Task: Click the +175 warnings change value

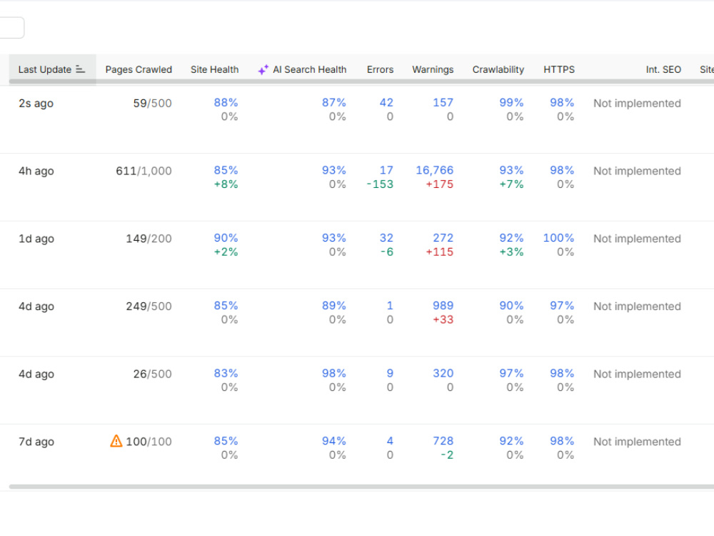Action: [439, 184]
